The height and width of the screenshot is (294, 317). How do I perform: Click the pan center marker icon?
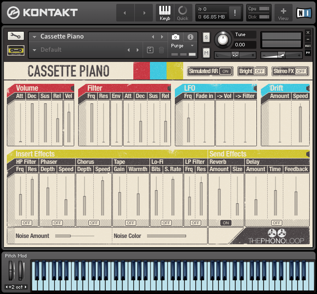(235, 55)
